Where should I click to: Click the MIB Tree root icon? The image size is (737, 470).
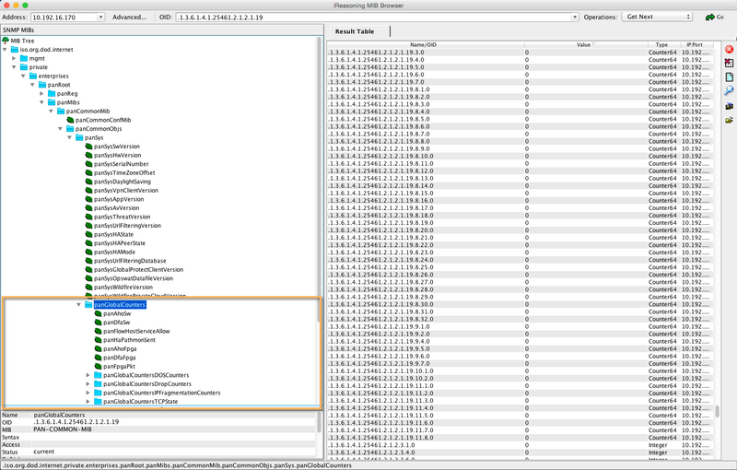6,41
